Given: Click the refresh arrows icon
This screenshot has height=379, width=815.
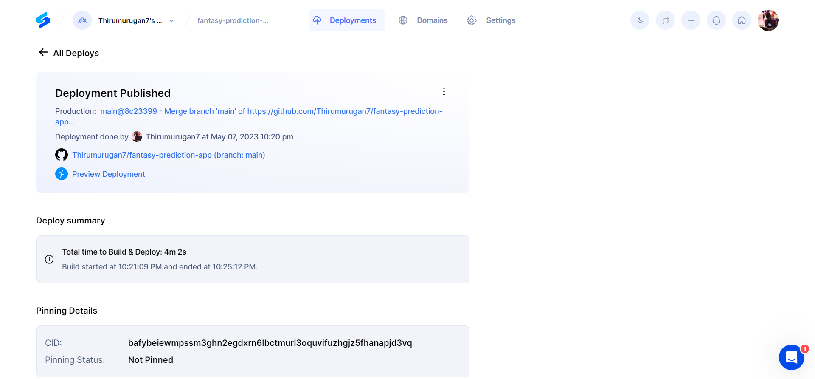Looking at the screenshot, I should [x=666, y=20].
